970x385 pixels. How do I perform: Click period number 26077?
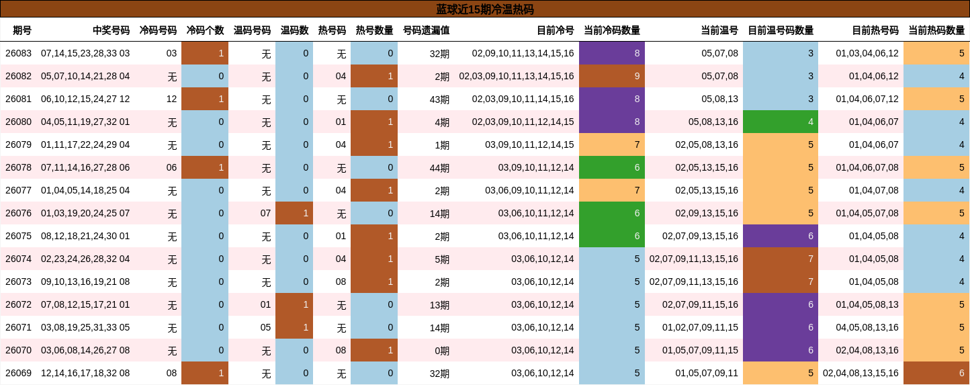[x=18, y=190]
